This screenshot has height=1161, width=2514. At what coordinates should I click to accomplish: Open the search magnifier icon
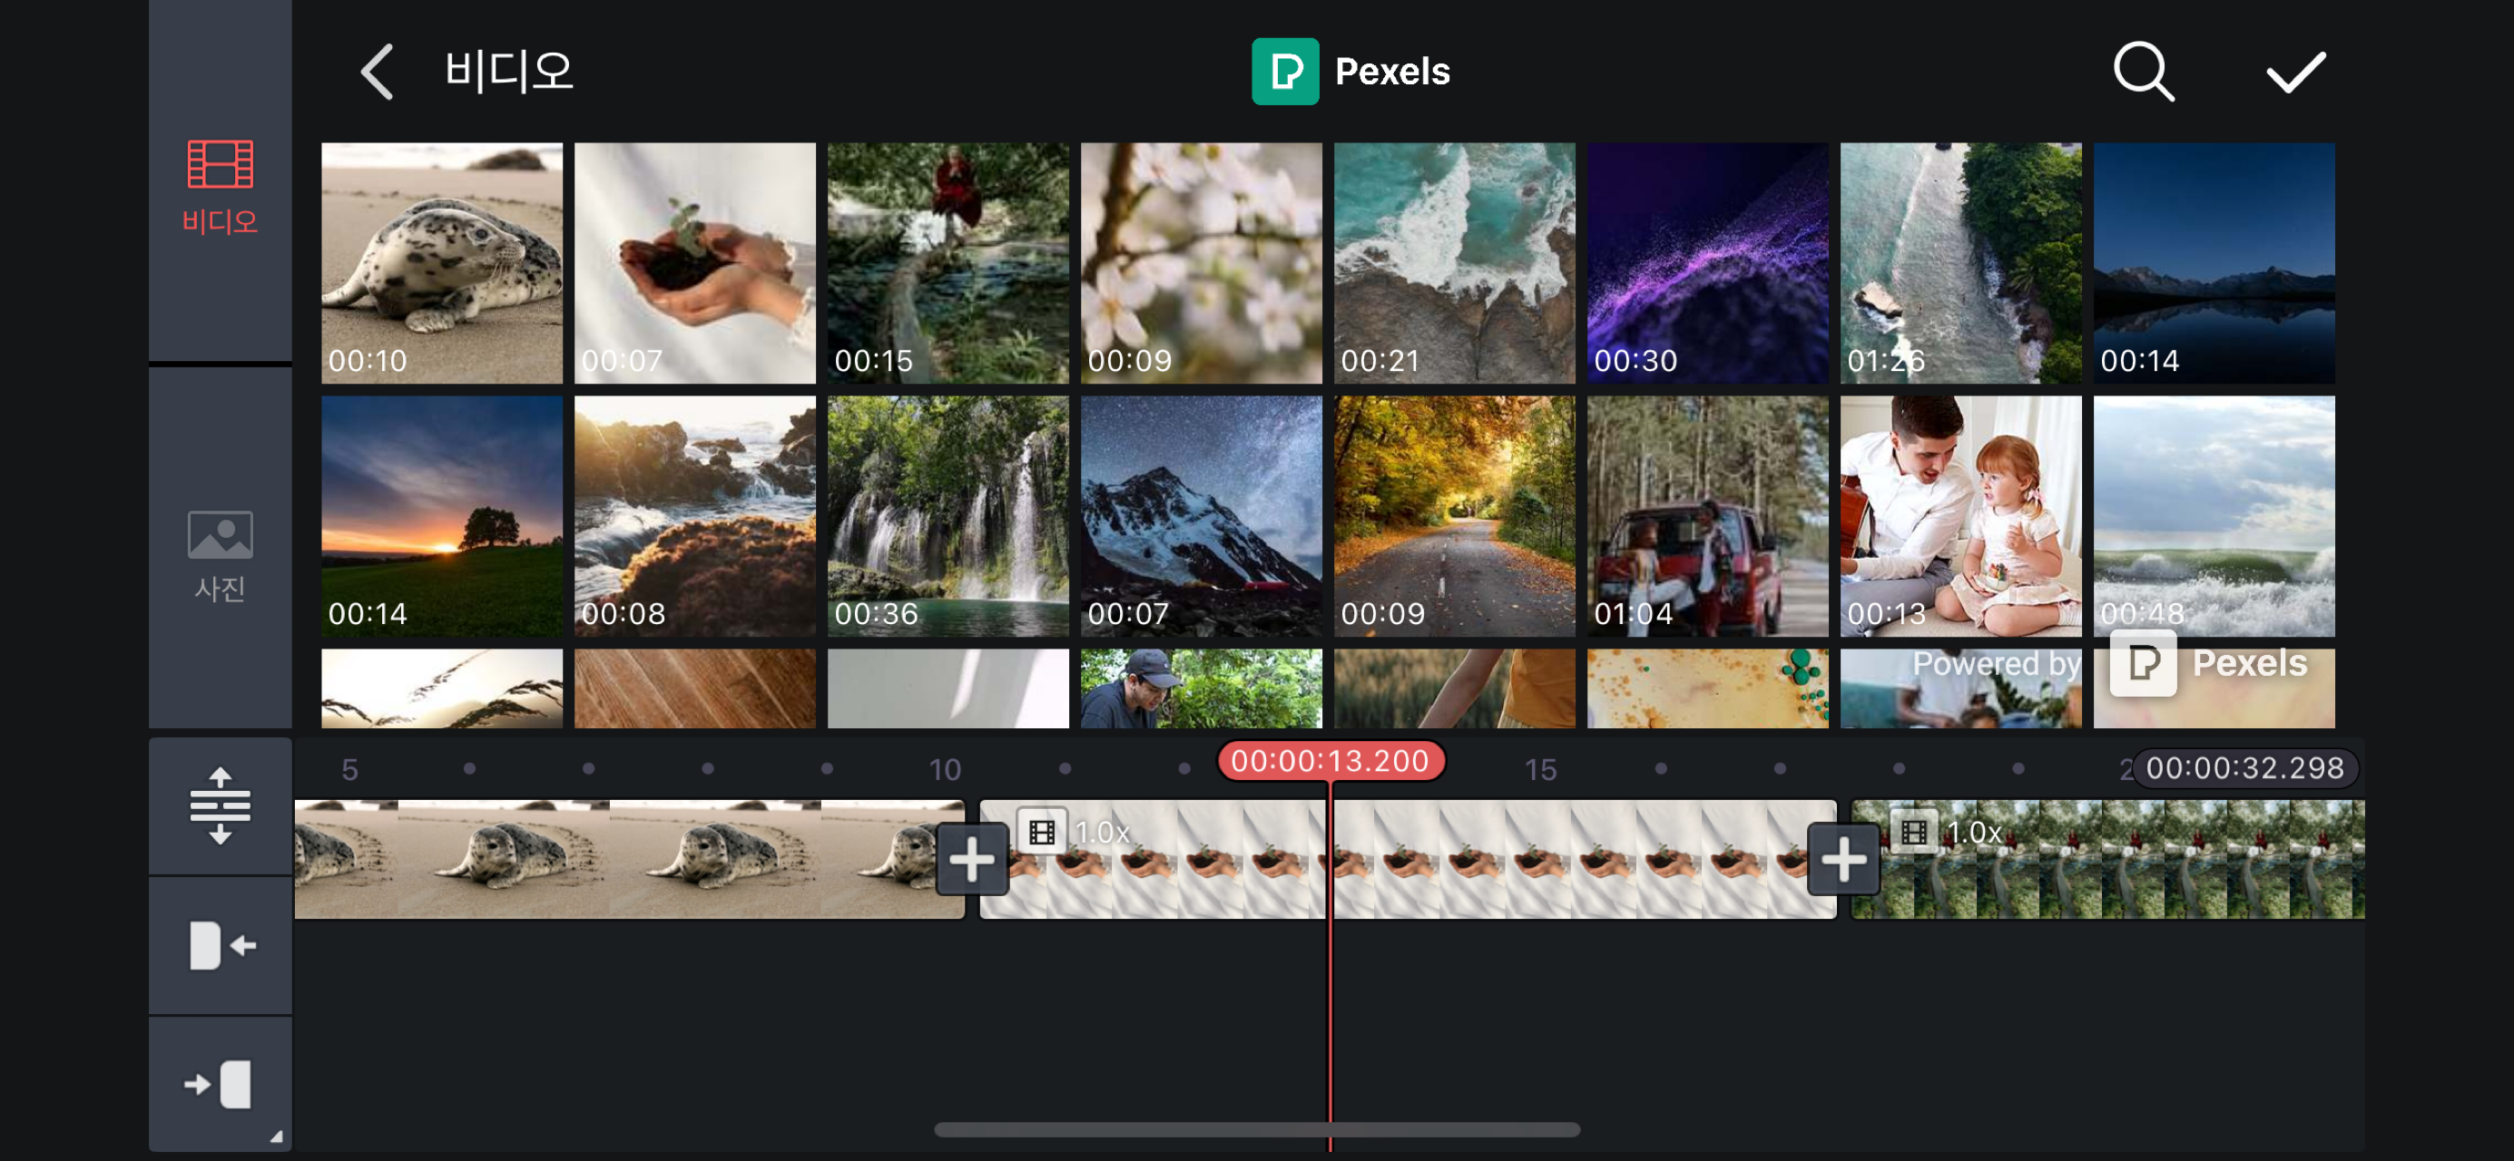[x=2143, y=72]
